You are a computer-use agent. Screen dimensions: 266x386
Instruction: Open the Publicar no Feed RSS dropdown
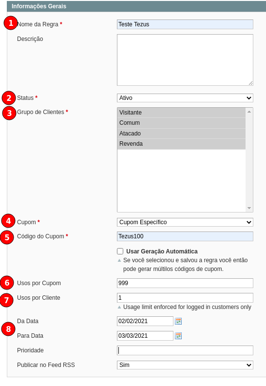pos(185,365)
